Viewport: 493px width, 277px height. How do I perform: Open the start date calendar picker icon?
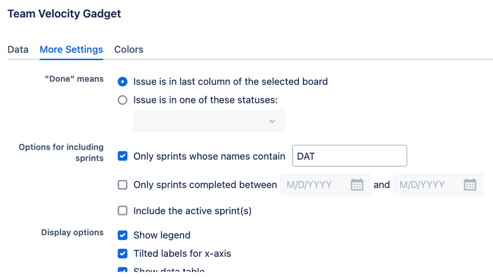pyautogui.click(x=357, y=184)
